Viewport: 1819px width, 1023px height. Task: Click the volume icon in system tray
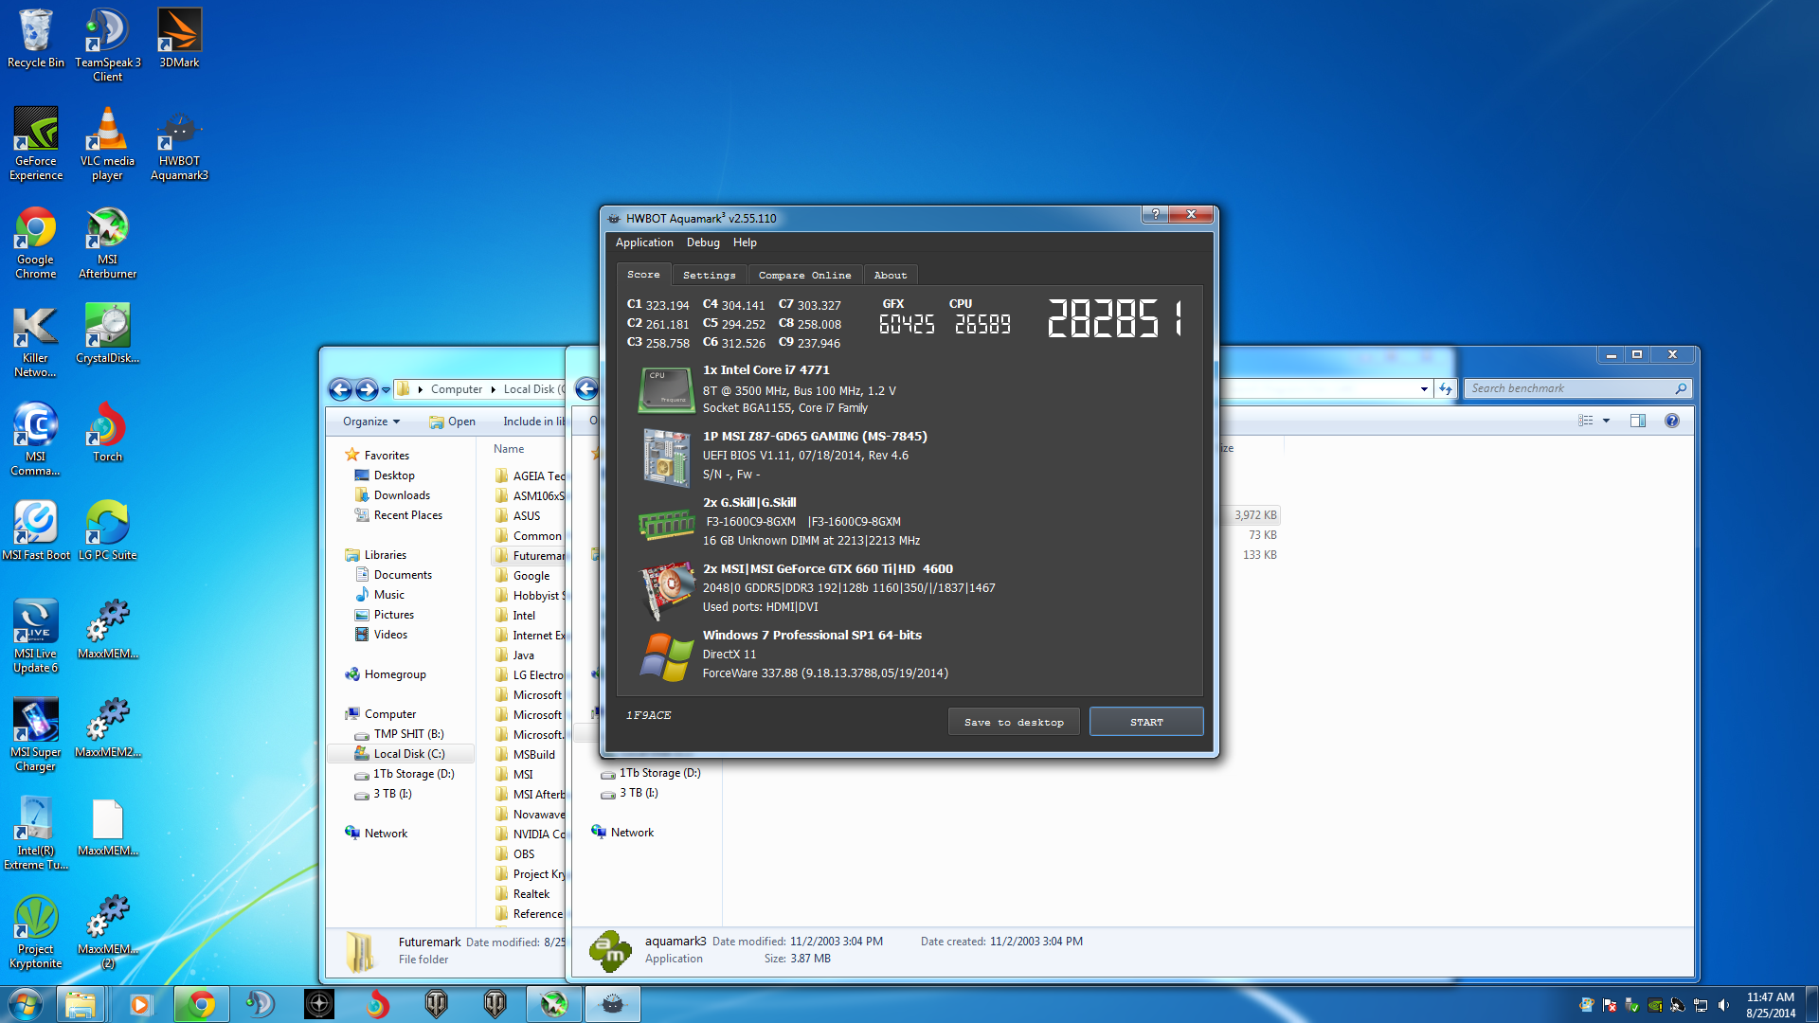(1723, 1005)
